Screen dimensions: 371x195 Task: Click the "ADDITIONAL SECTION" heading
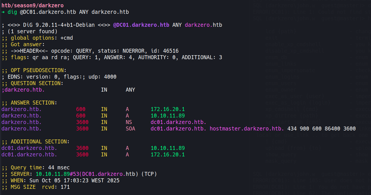[x=40, y=142]
